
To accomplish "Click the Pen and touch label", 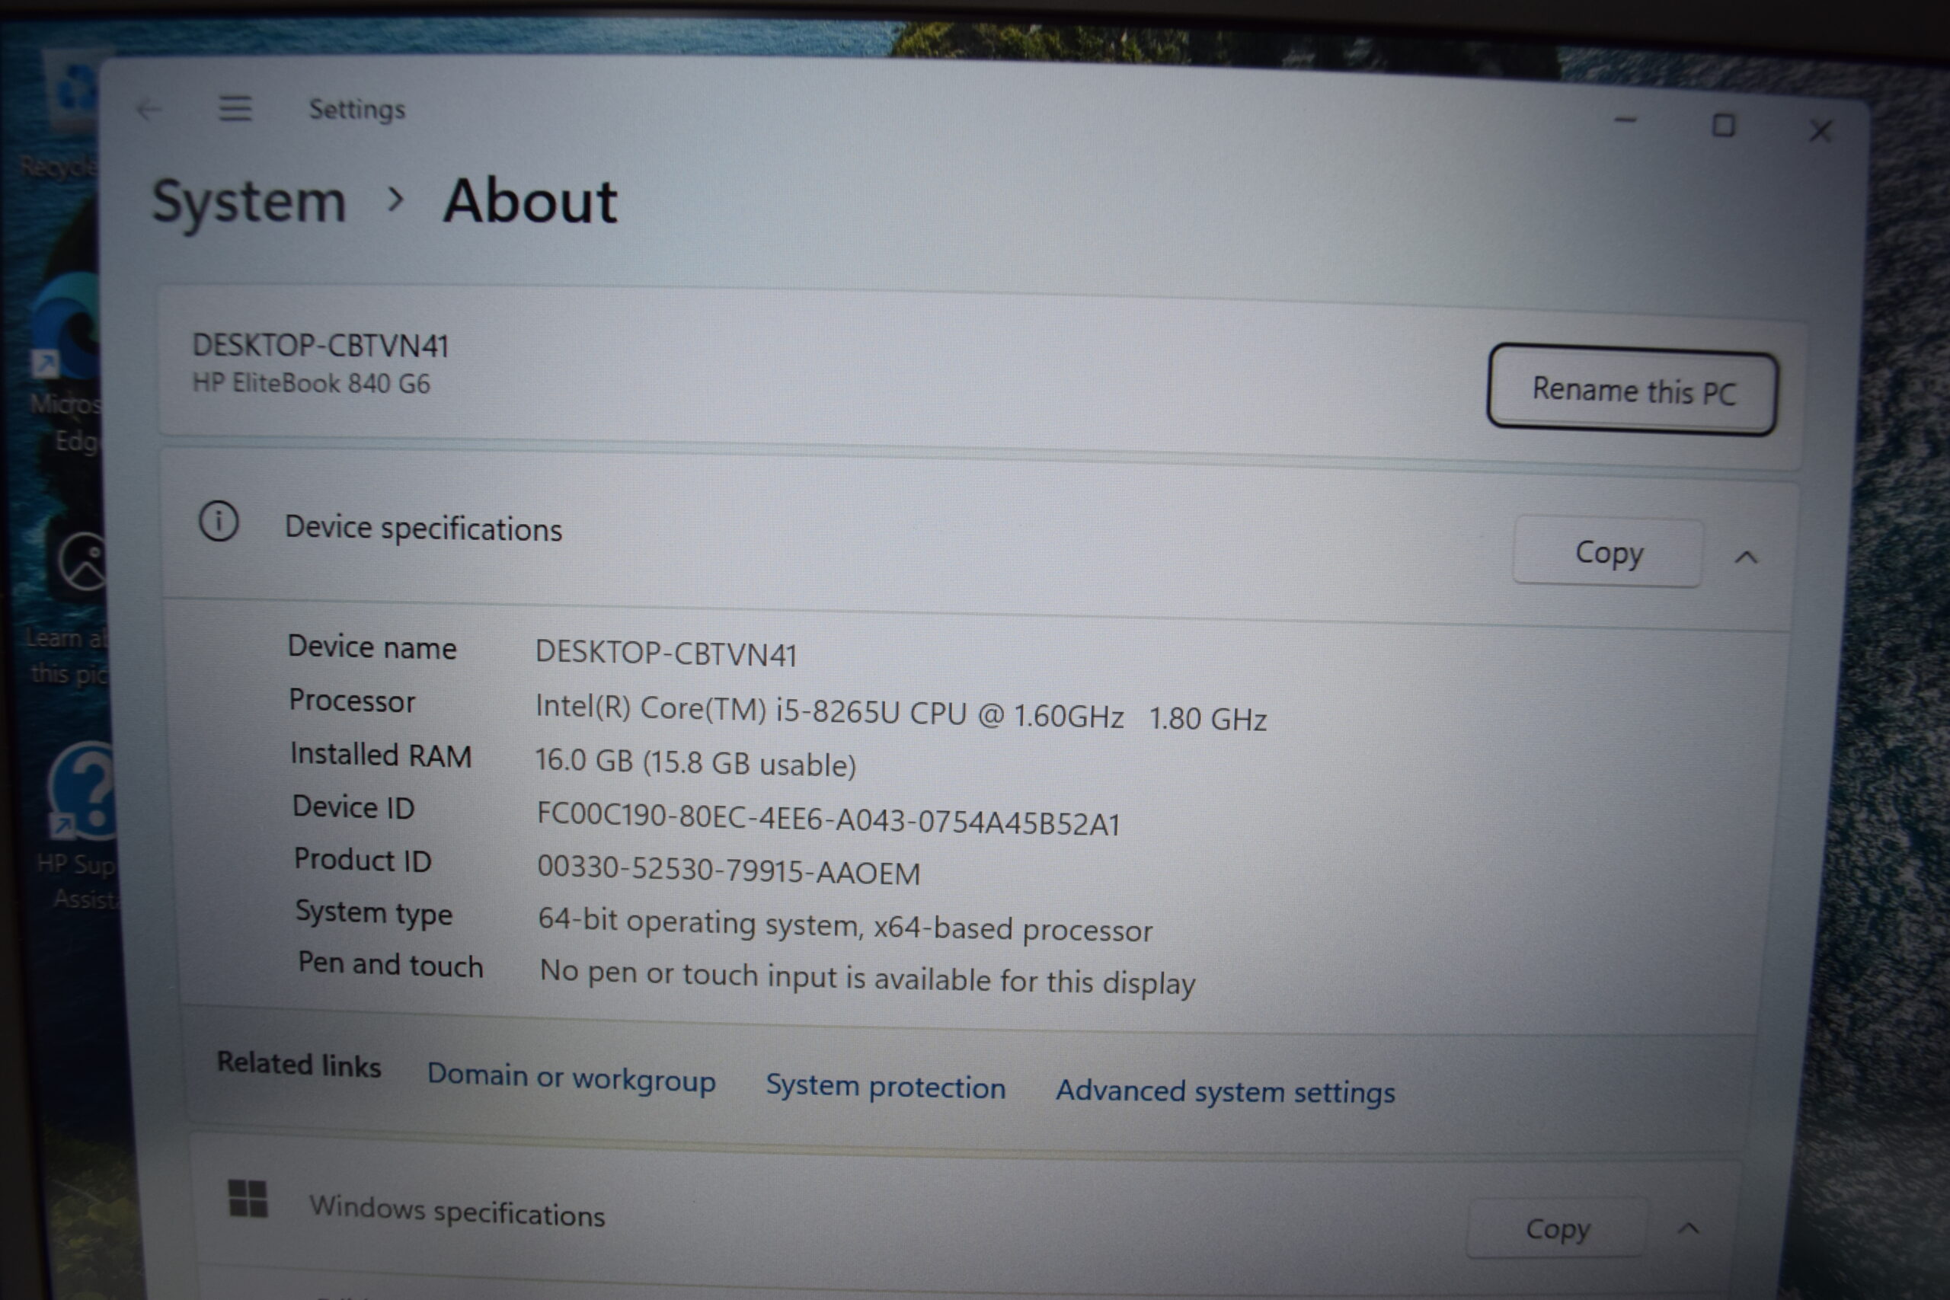I will pyautogui.click(x=390, y=965).
